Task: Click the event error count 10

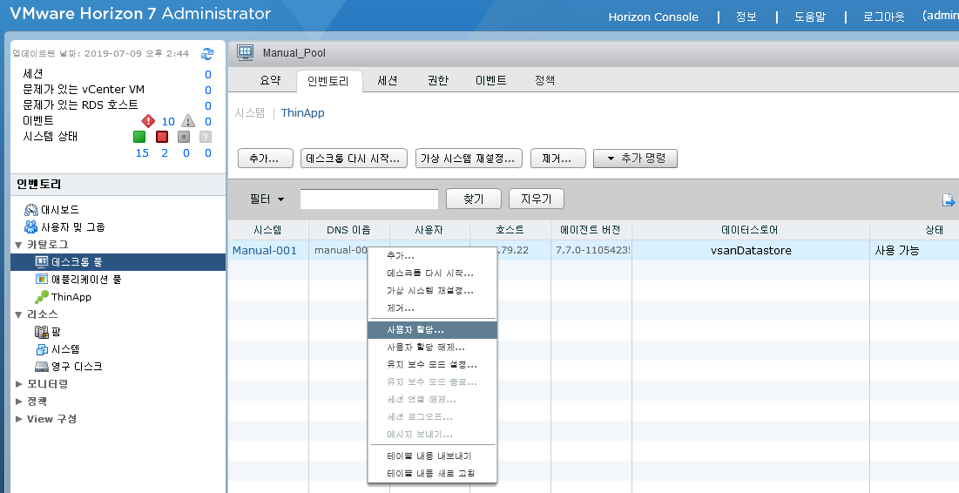Action: 168,121
